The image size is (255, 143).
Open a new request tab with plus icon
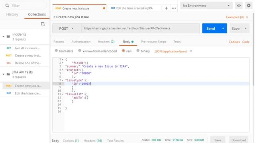(167, 8)
